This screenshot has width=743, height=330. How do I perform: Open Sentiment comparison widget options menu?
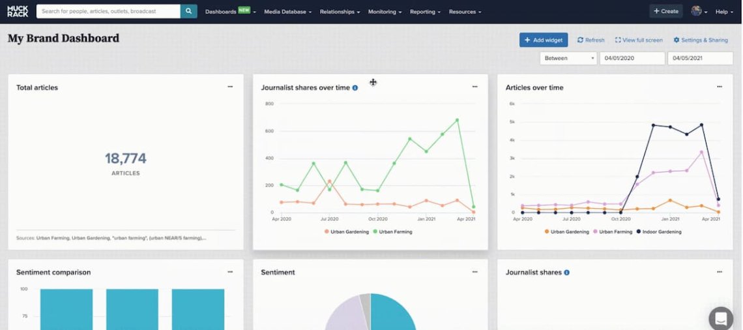pyautogui.click(x=230, y=272)
